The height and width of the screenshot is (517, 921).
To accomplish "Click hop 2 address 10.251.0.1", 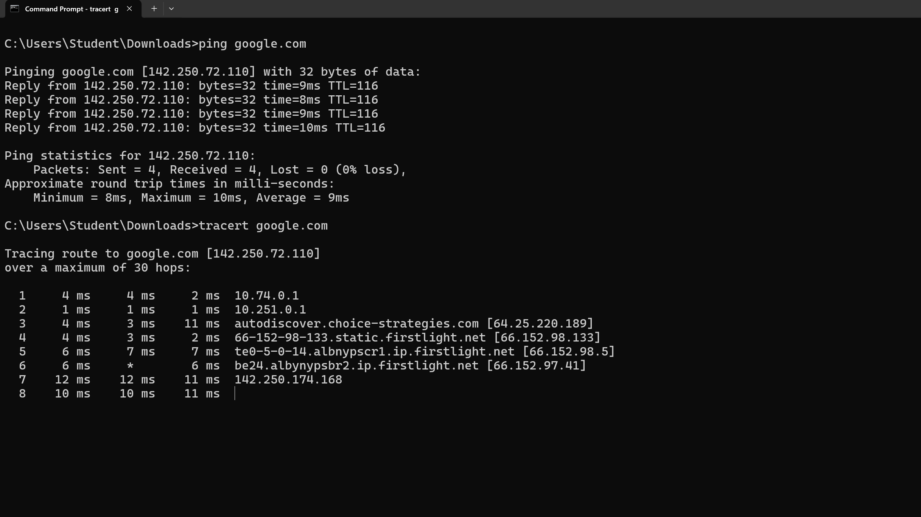I will click(270, 310).
